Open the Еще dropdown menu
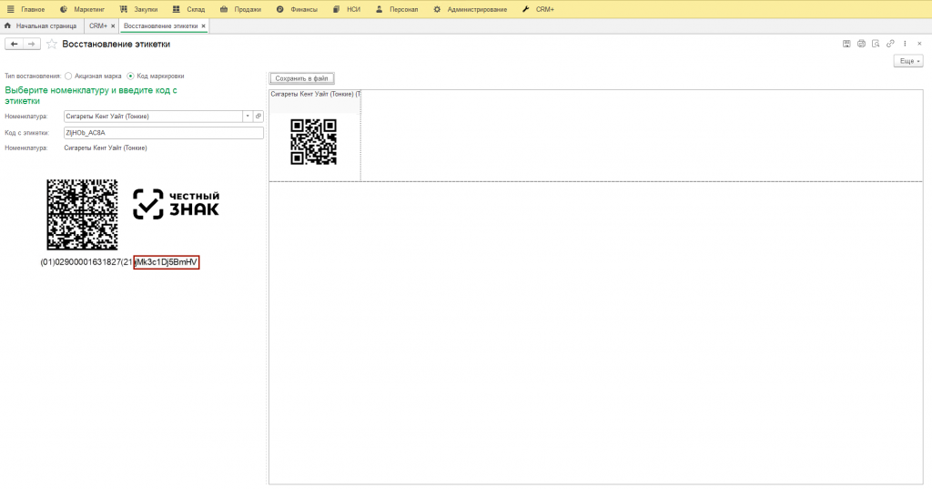This screenshot has height=489, width=932. tap(908, 61)
